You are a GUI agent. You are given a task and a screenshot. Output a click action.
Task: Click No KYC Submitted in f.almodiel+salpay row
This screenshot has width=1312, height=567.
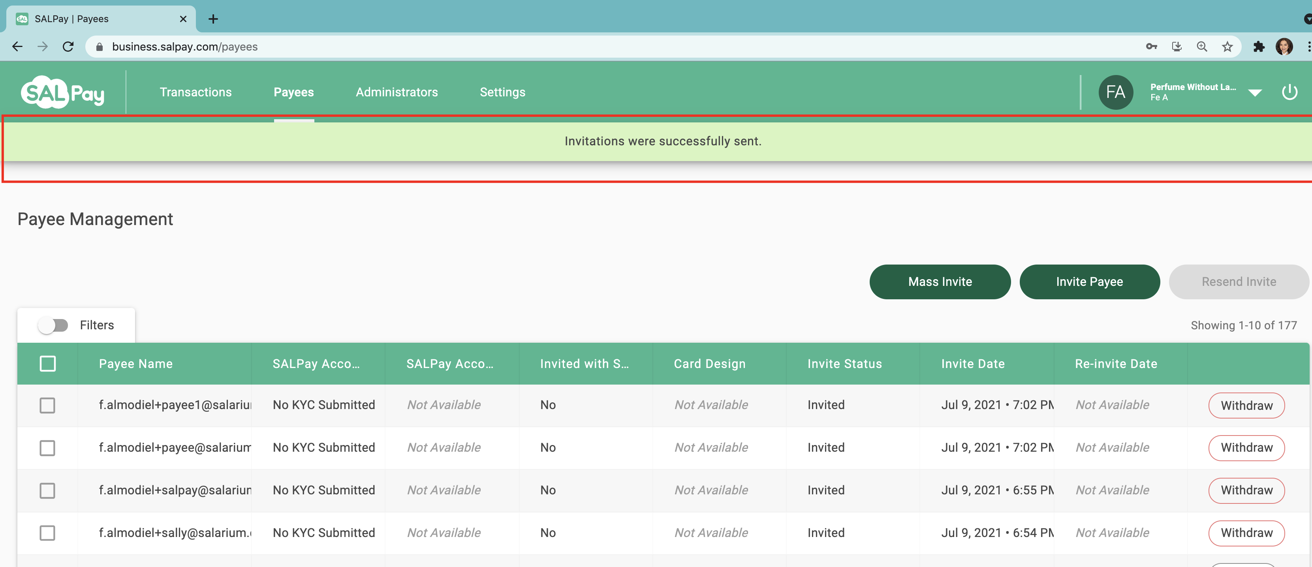tap(324, 491)
